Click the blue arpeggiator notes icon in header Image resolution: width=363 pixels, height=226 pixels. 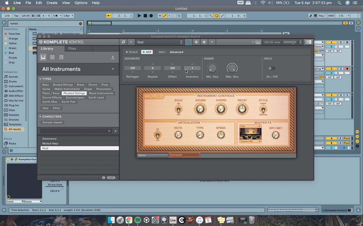[188, 42]
